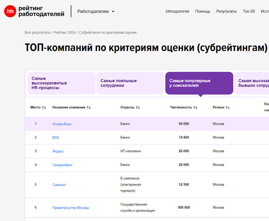Select Самые популярные у соискателей tab
The height and width of the screenshot is (221, 269).
(x=199, y=83)
